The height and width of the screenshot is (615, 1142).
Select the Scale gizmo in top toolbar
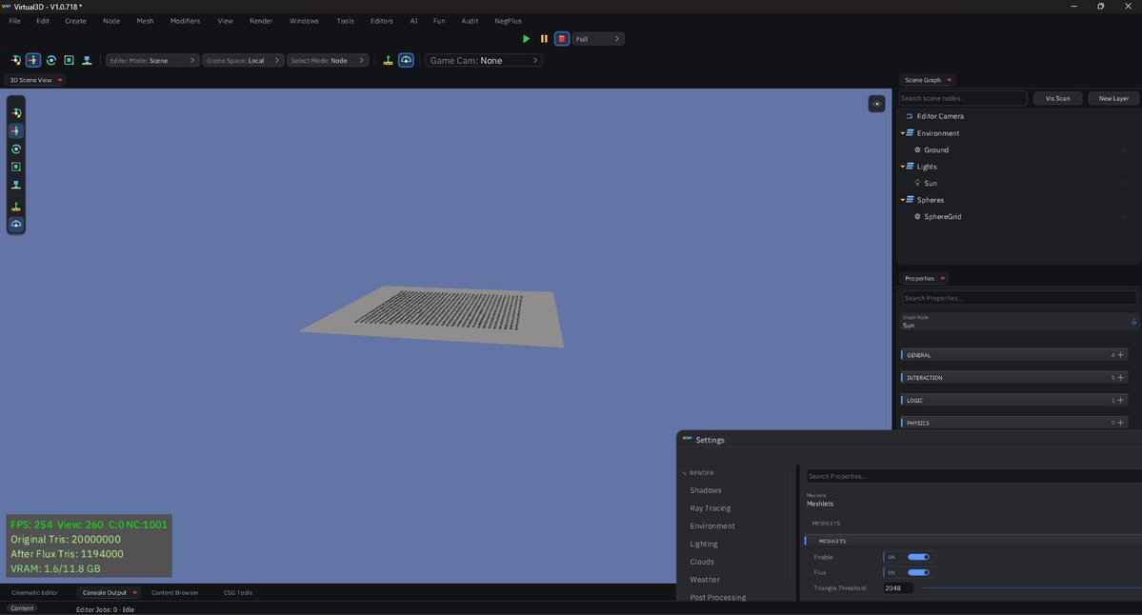[70, 60]
